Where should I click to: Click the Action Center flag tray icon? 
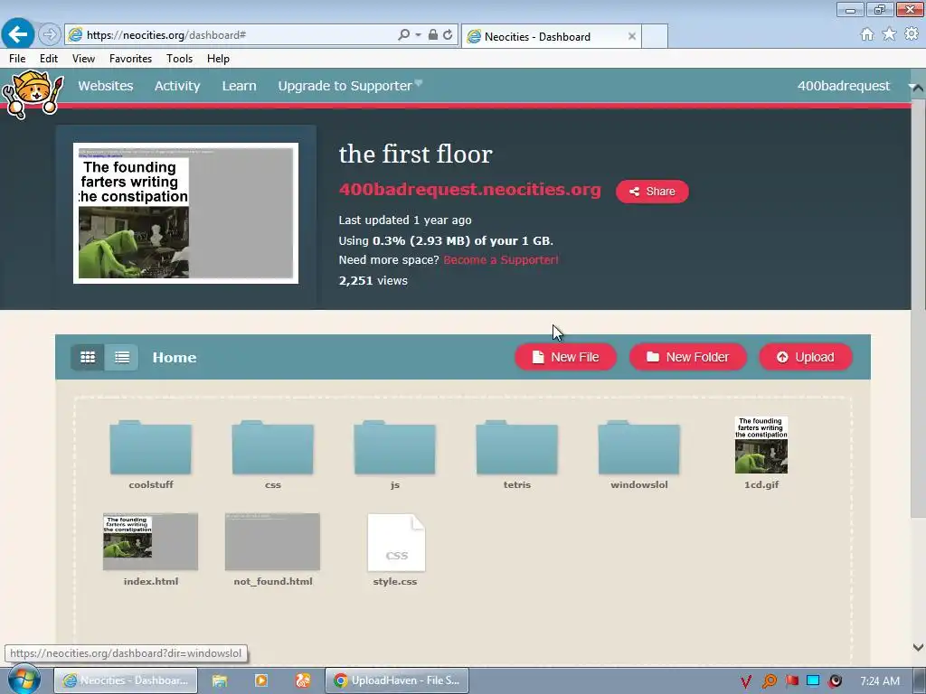pos(792,681)
